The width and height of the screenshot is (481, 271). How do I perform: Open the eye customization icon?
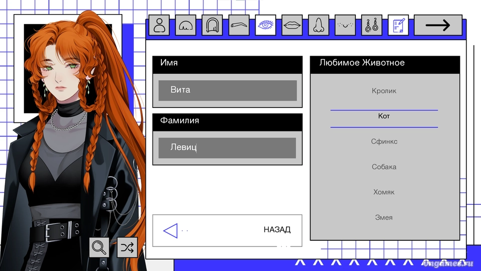click(266, 25)
